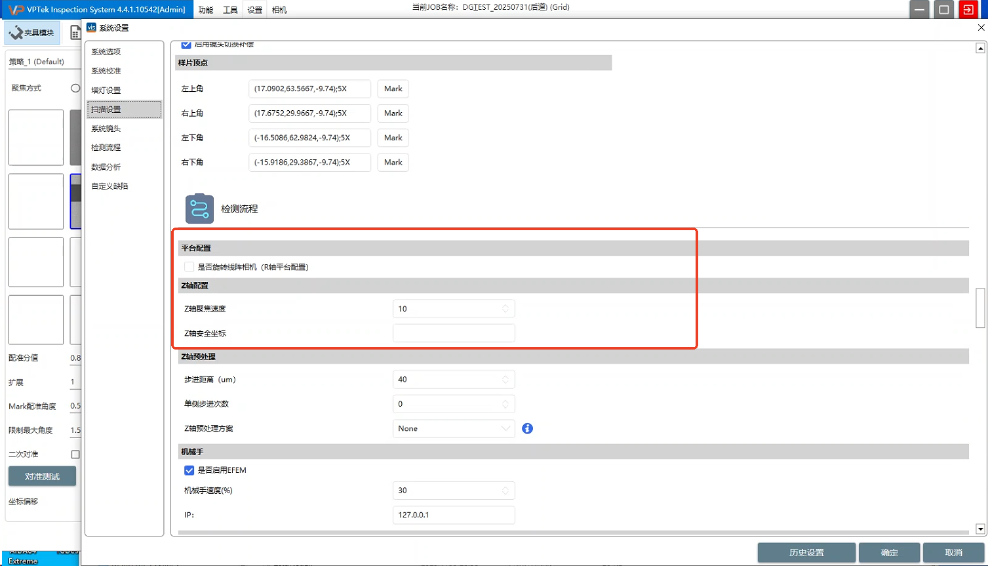This screenshot has height=566, width=988.
Task: Adjust the 机械手速度 spinner control
Action: click(x=505, y=491)
